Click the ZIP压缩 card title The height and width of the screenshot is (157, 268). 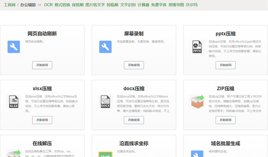point(226,89)
